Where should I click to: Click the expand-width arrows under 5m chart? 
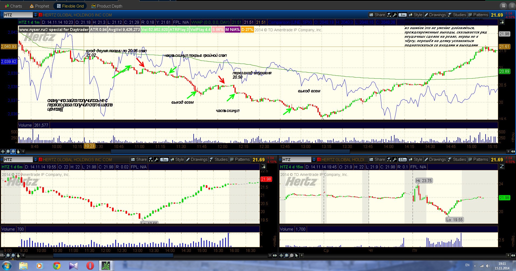pos(275,255)
